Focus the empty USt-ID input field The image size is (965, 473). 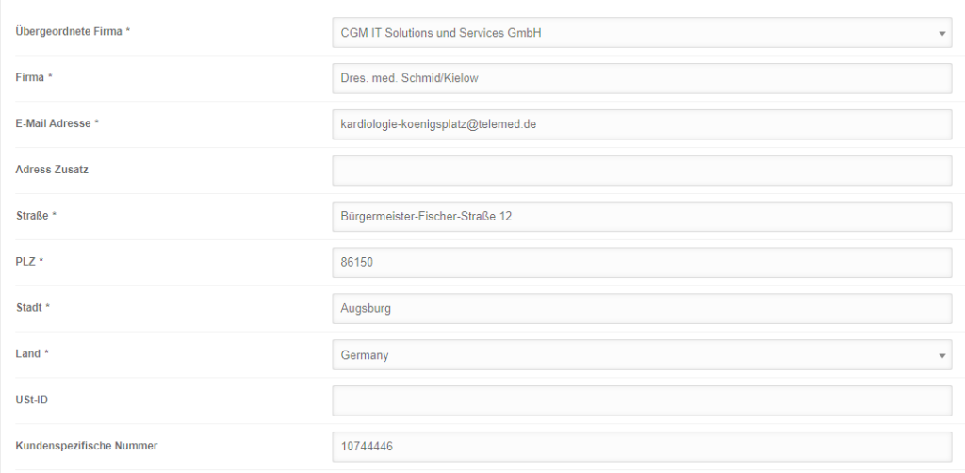pyautogui.click(x=642, y=400)
